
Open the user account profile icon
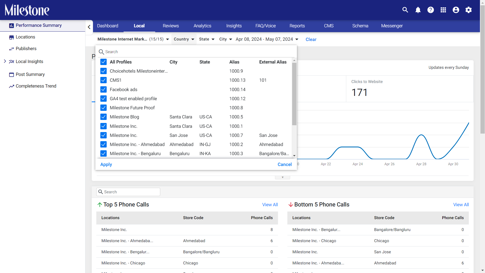tap(456, 10)
